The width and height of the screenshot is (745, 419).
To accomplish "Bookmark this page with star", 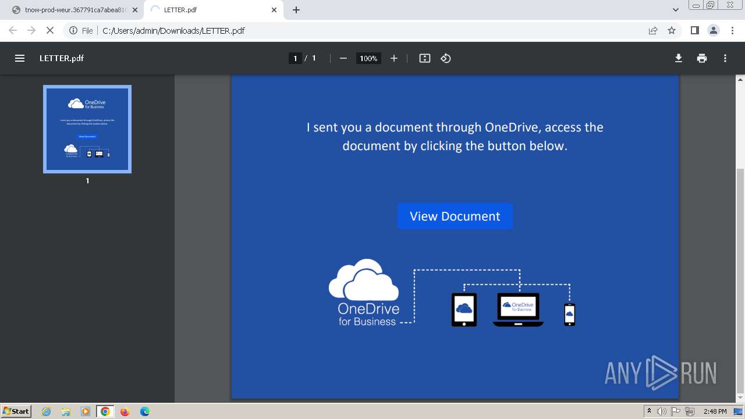I will (672, 30).
